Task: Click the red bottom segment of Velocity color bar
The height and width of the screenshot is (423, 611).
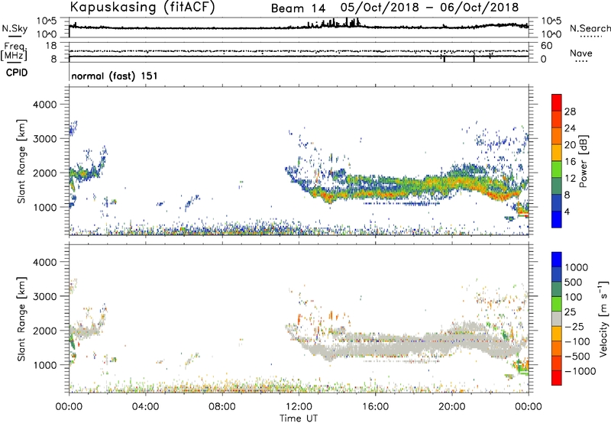Action: tap(557, 378)
